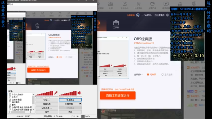This screenshot has width=212, height=119.
Task: Click the 开始录制 start recording button
Action: click(69, 104)
